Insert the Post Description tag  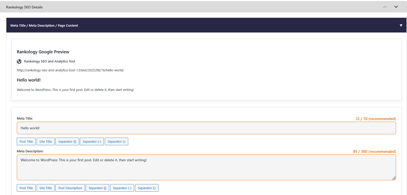(x=70, y=188)
